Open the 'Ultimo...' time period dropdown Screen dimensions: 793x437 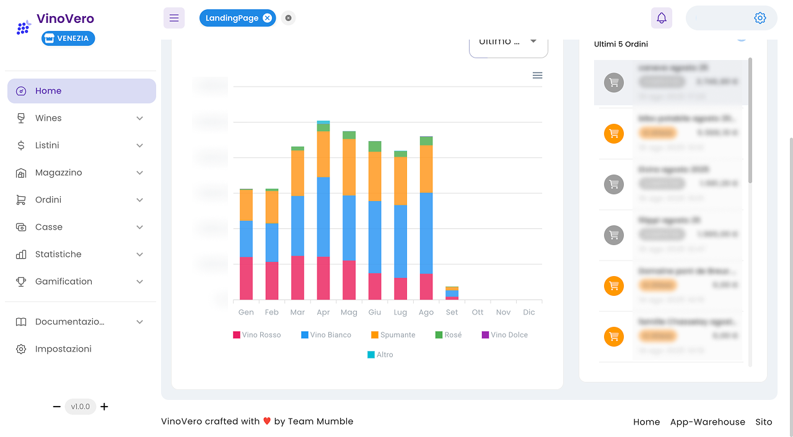pos(508,41)
